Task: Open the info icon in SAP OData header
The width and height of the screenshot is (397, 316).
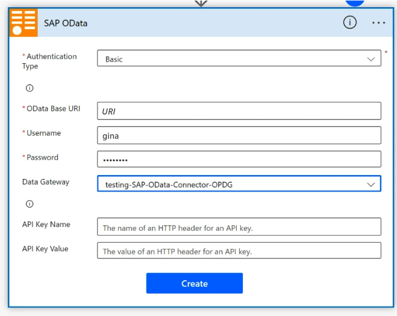Action: coord(350,23)
